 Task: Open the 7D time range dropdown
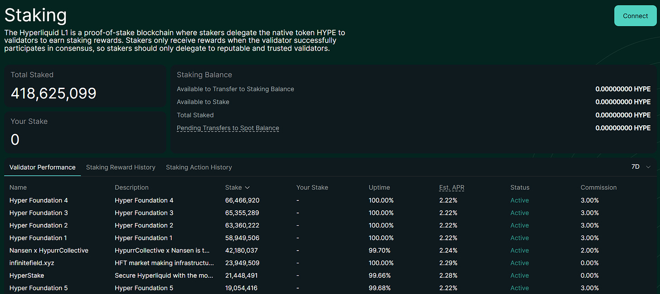[641, 167]
